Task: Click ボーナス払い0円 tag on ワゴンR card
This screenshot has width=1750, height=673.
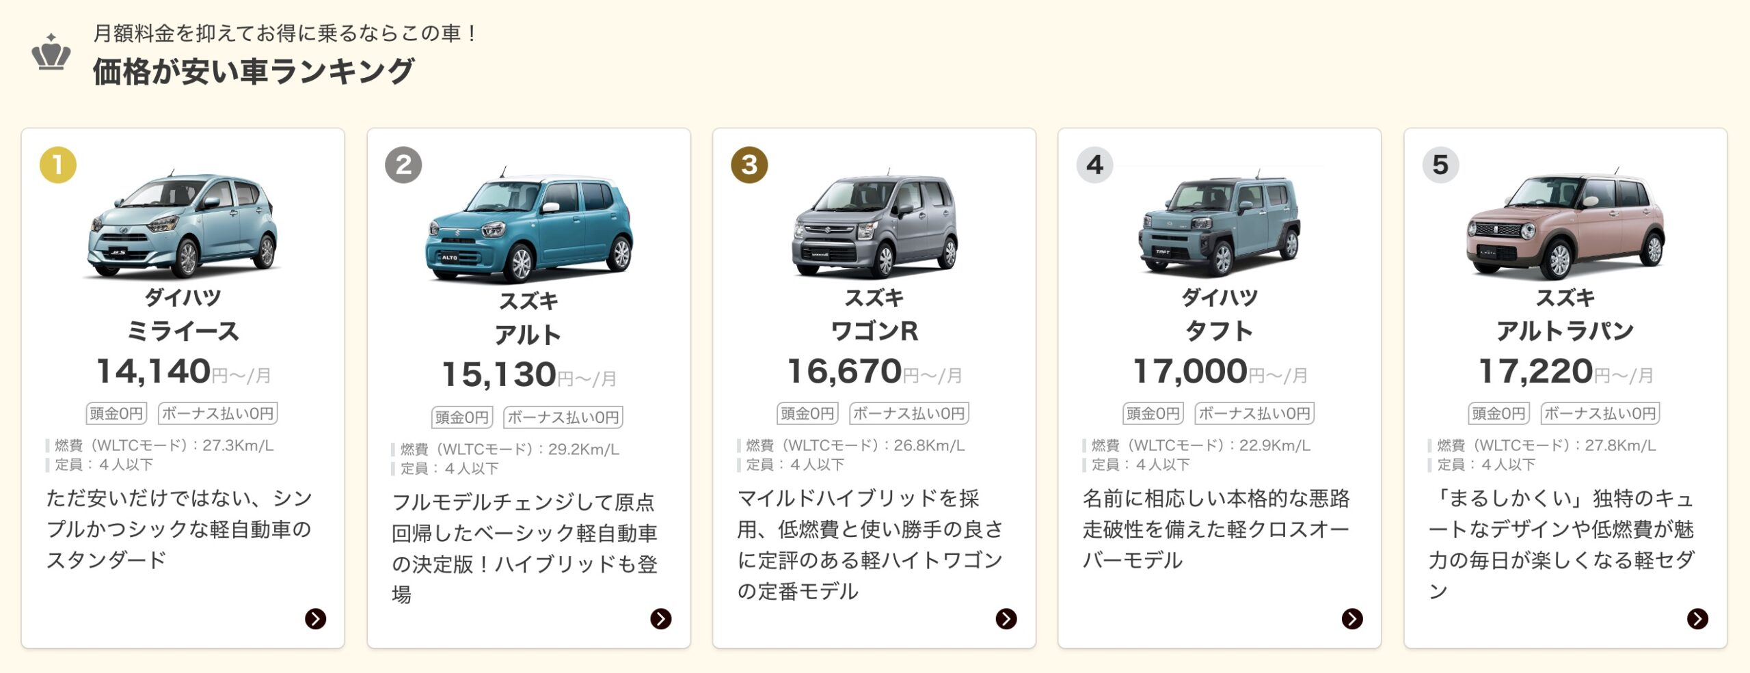Action: click(x=908, y=413)
